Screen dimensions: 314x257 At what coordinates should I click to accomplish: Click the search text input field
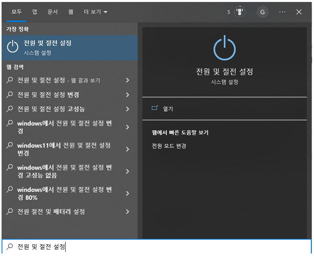click(158, 247)
